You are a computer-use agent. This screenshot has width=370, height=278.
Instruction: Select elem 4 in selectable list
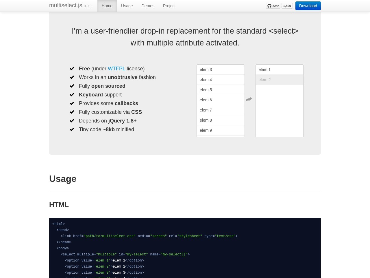[x=221, y=80]
